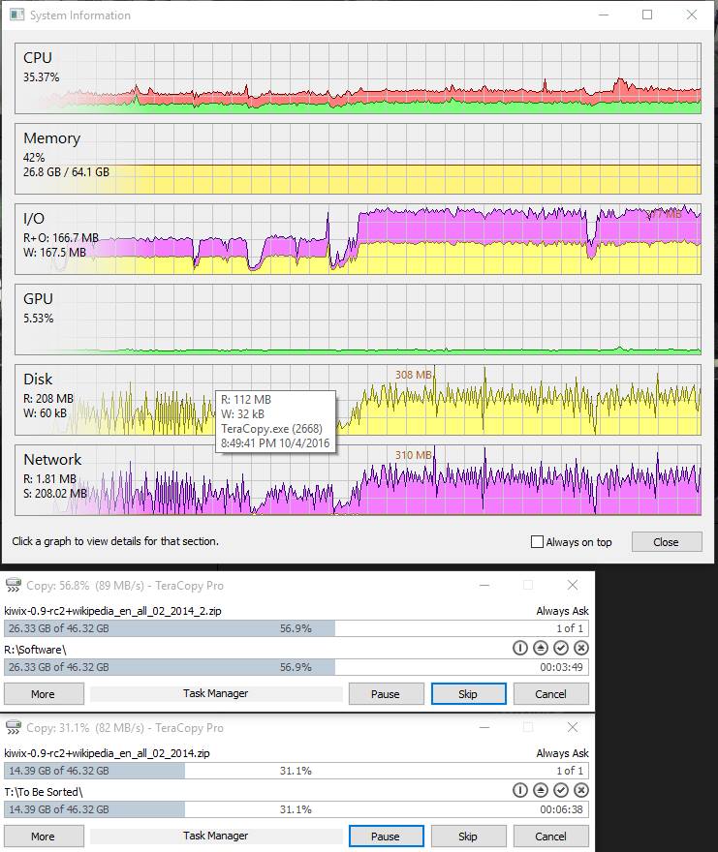Image resolution: width=718 pixels, height=852 pixels.
Task: Open details of the CPU usage graph
Action: (358, 78)
